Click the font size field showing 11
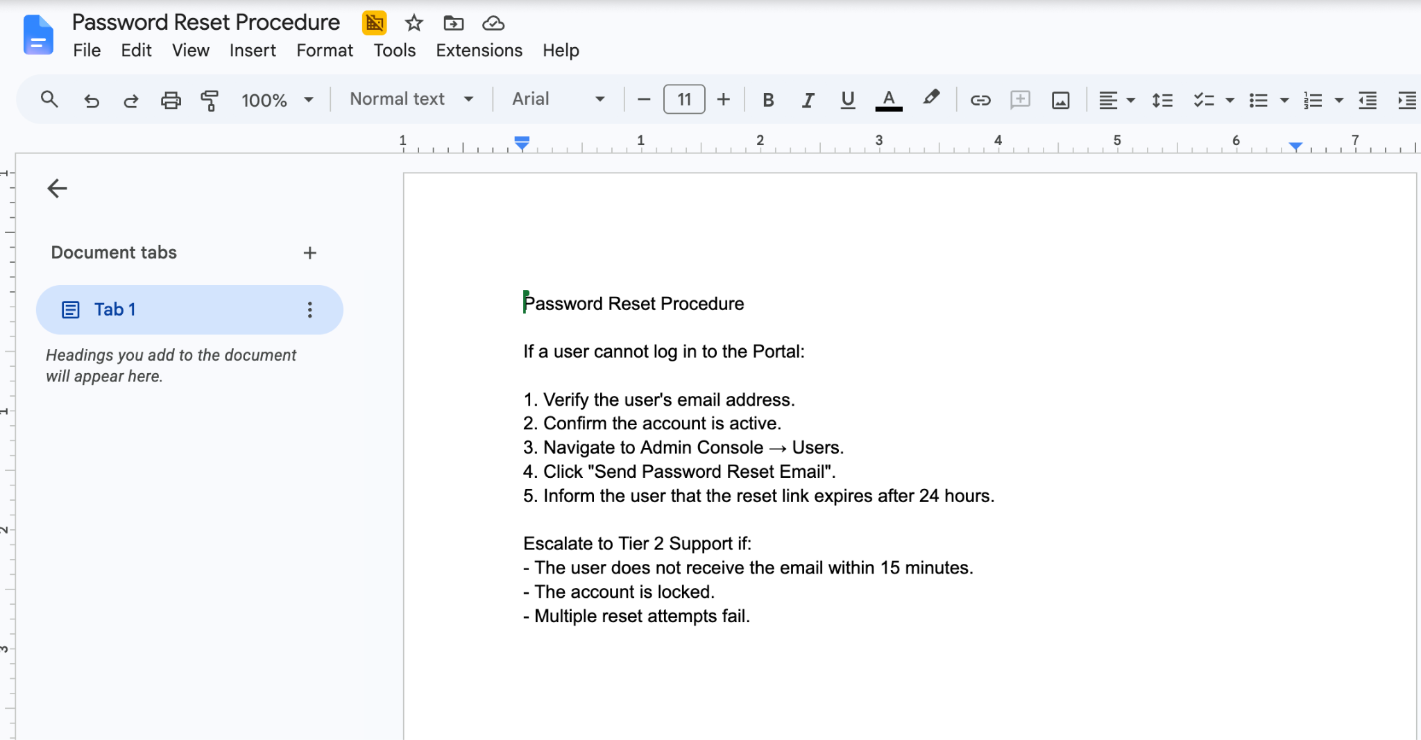This screenshot has height=740, width=1421. tap(684, 99)
